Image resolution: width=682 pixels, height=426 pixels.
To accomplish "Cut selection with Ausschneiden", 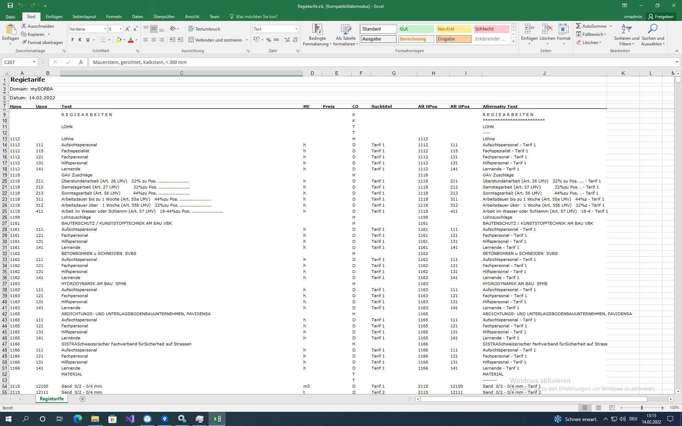I will coord(38,26).
